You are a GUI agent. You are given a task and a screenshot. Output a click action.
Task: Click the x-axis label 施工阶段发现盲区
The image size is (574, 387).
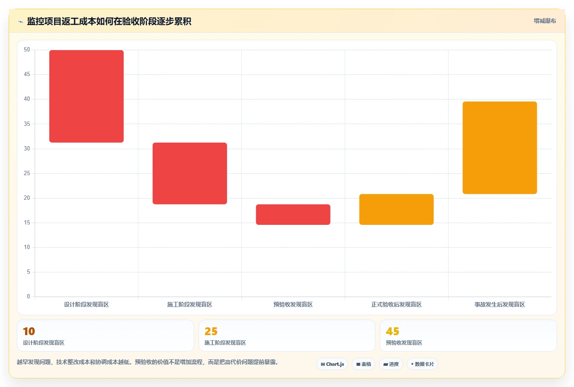click(190, 304)
